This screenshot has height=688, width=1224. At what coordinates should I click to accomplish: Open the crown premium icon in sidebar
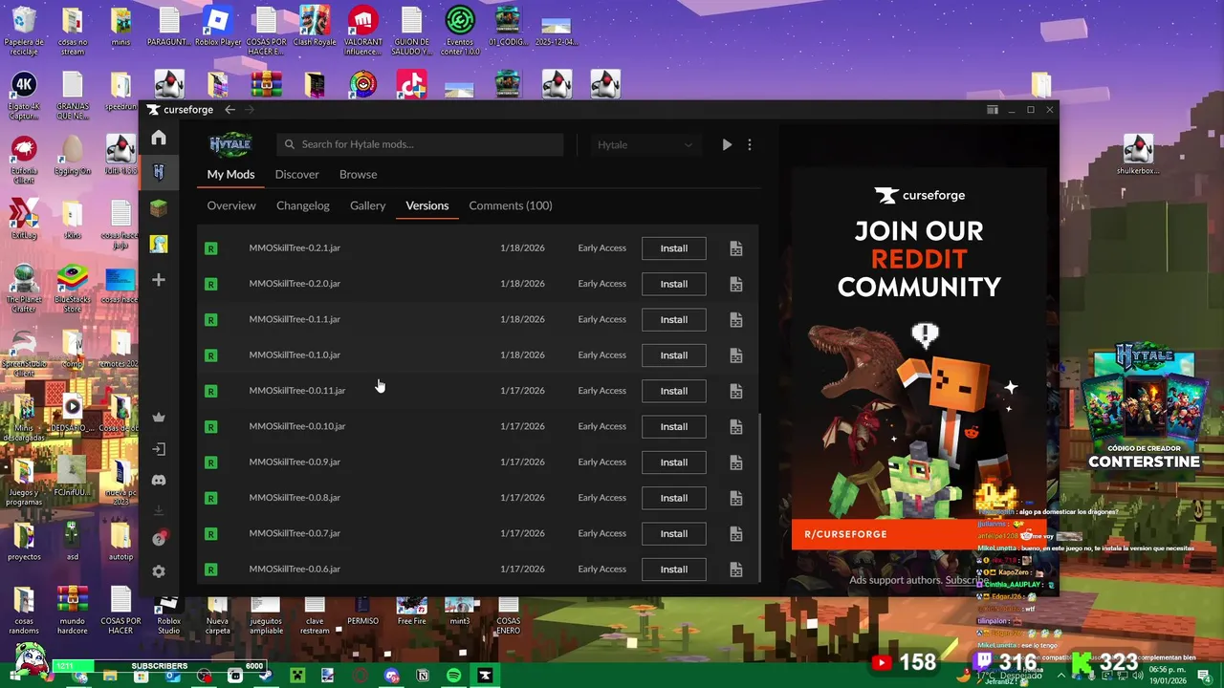(159, 418)
